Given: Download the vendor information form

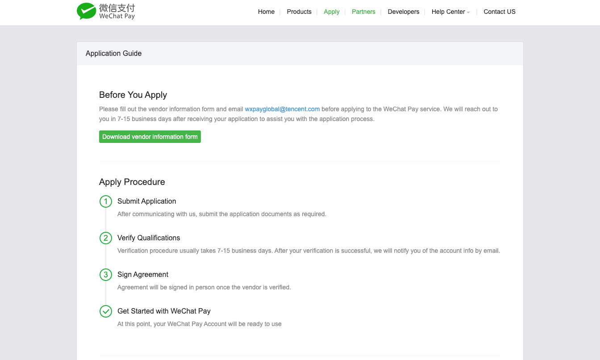Looking at the screenshot, I should 150,137.
